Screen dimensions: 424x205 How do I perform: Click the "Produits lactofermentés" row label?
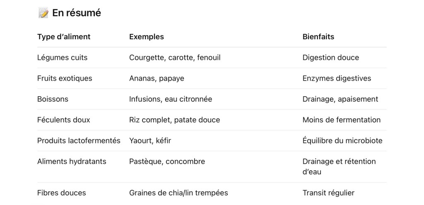pyautogui.click(x=79, y=141)
